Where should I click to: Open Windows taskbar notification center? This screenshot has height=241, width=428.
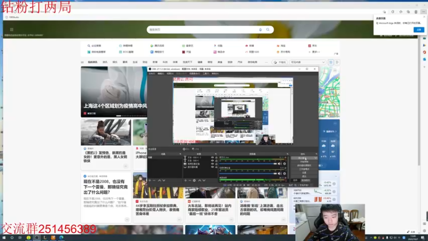tap(423, 238)
